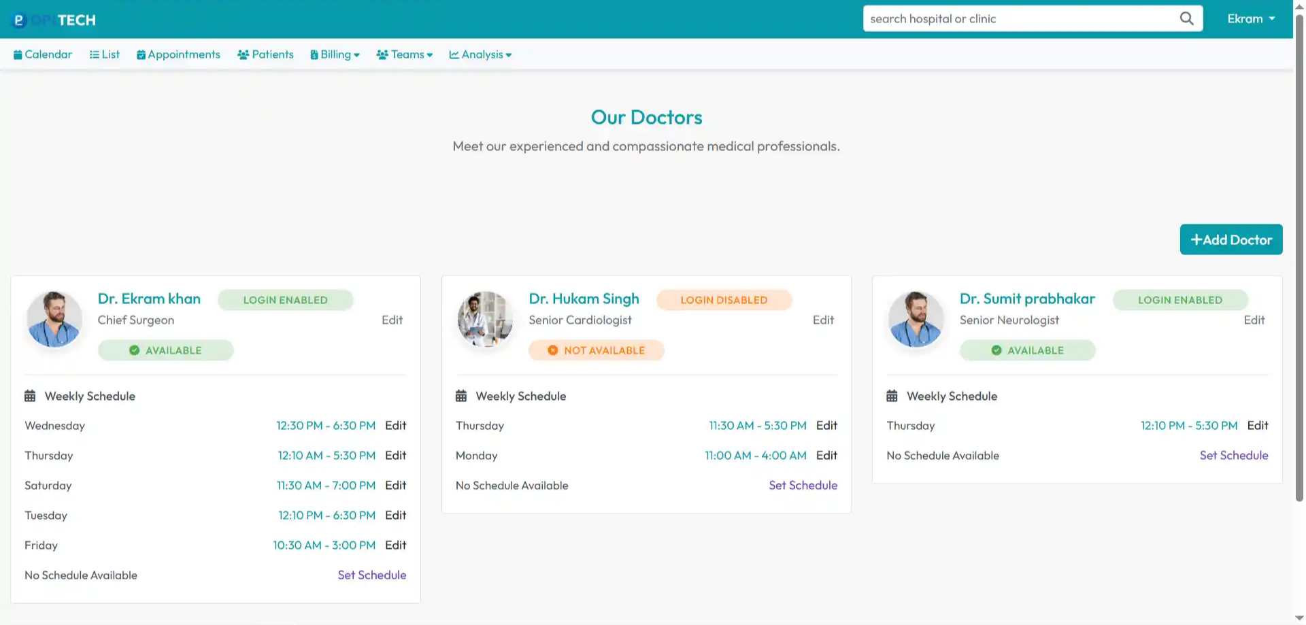Open the Appointments page
The width and height of the screenshot is (1306, 625).
[x=178, y=54]
